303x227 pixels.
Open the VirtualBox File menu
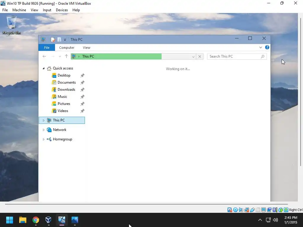coord(5,10)
